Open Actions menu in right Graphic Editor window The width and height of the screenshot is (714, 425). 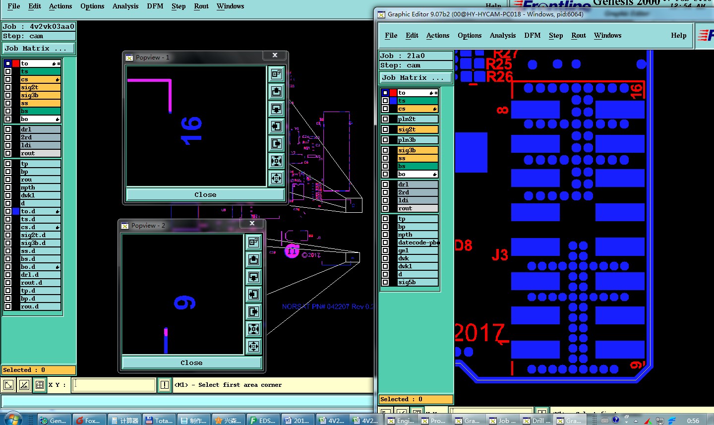coord(438,36)
